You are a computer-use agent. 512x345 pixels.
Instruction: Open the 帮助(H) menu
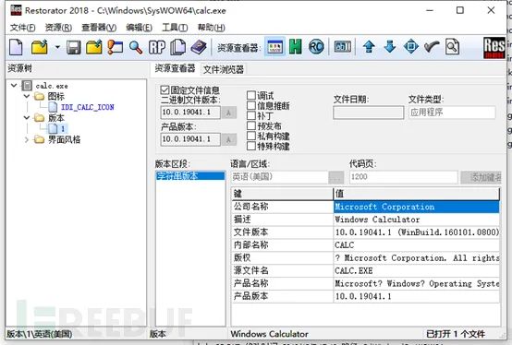coord(212,28)
